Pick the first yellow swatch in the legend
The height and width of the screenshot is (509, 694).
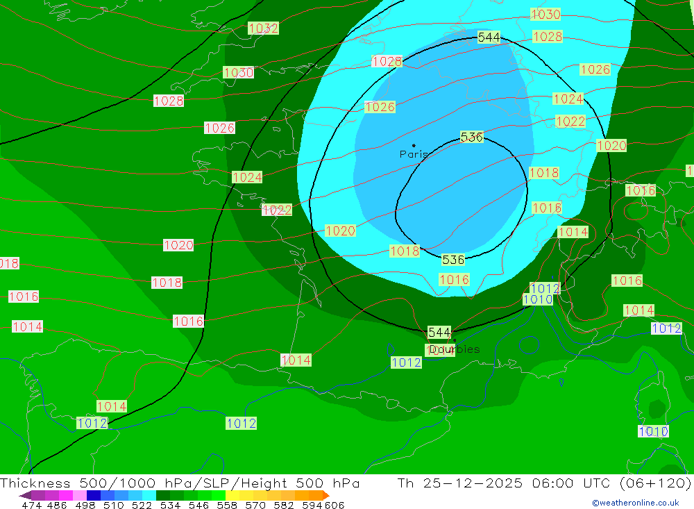click(232, 495)
